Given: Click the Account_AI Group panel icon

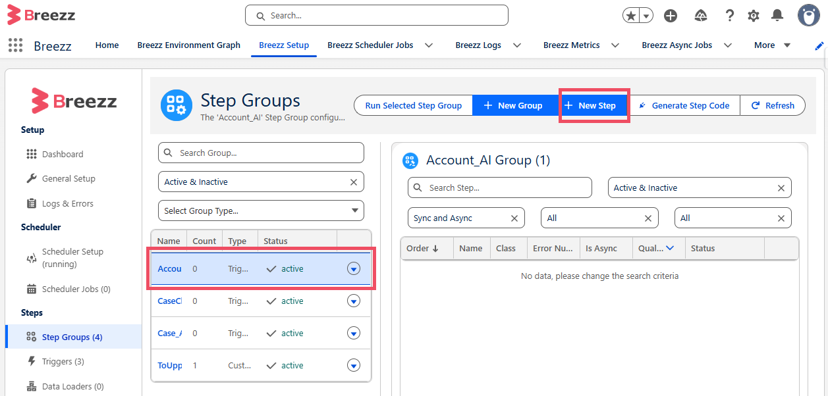Looking at the screenshot, I should [410, 161].
